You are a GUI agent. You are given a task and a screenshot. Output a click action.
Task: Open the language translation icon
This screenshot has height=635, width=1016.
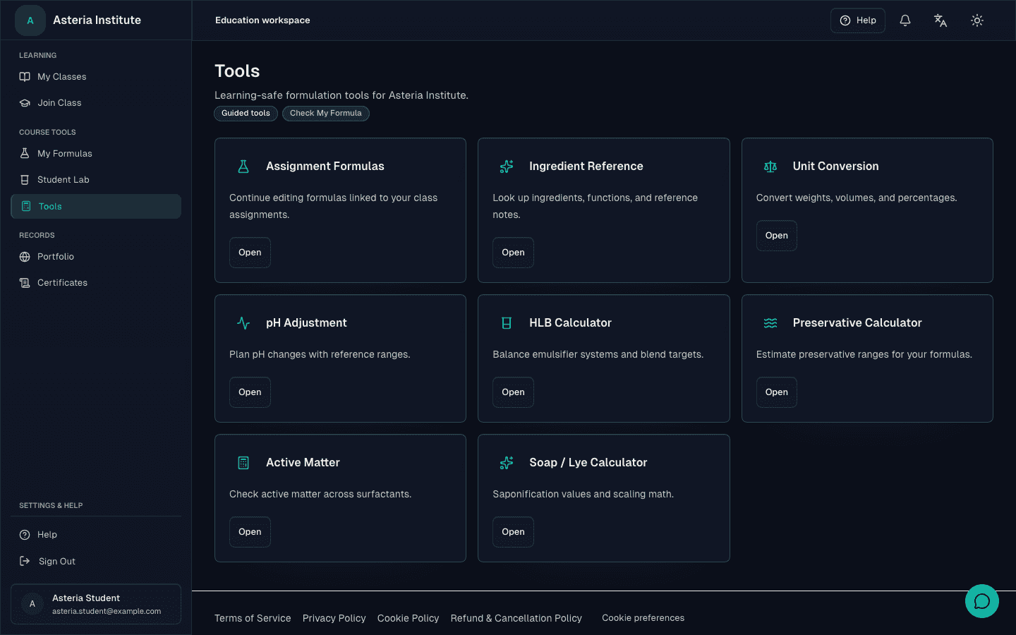point(941,20)
